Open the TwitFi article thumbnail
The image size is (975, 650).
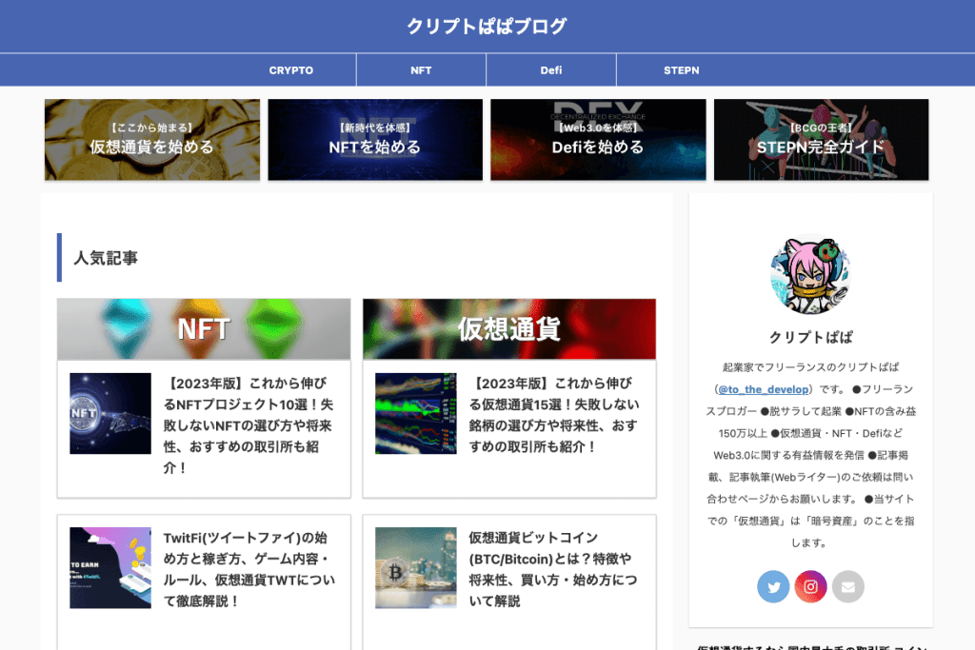tap(110, 568)
